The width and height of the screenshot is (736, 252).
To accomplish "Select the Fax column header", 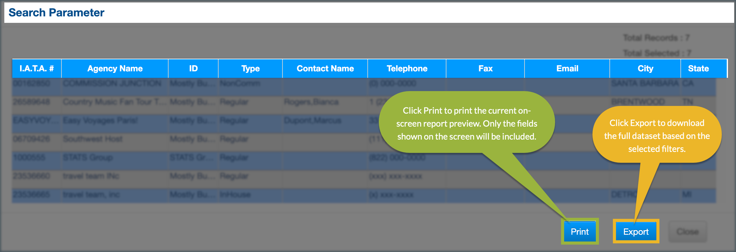I will click(x=485, y=69).
